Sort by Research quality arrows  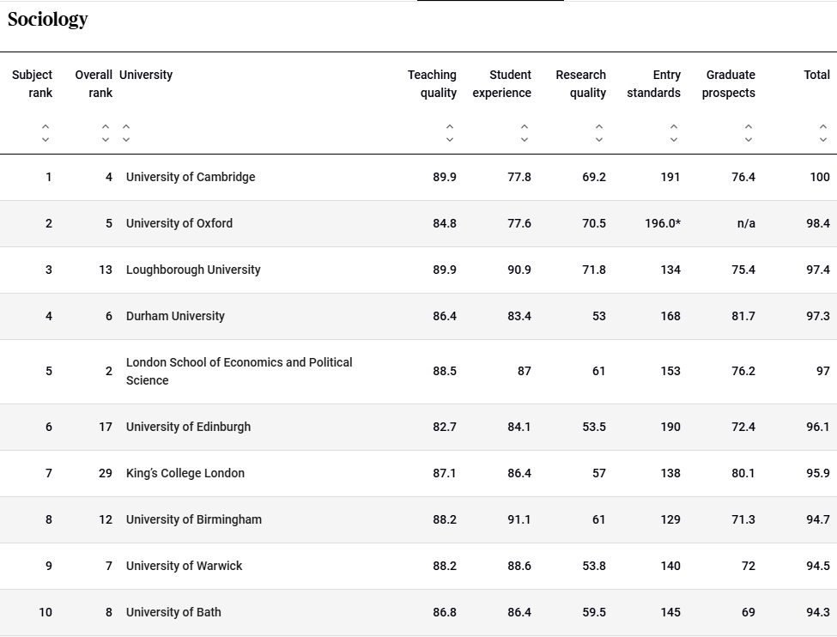point(599,133)
